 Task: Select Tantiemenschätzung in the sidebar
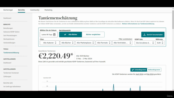click(11, 53)
